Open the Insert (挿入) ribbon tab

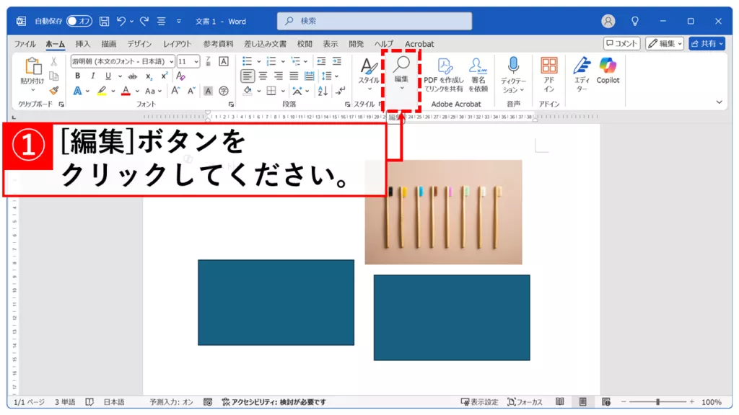click(x=83, y=44)
